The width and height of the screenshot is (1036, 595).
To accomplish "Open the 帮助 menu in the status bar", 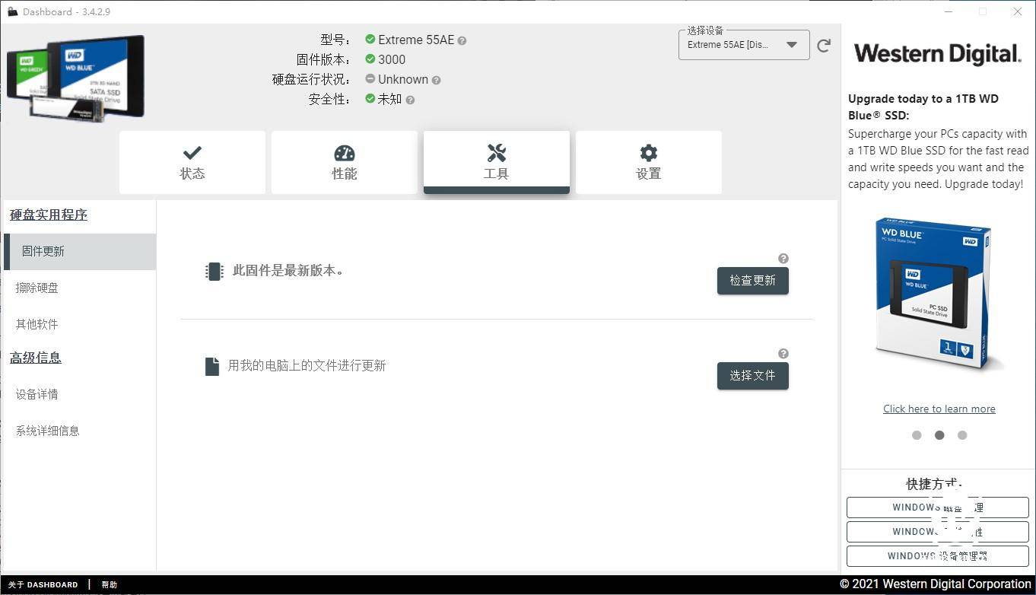I will click(109, 584).
